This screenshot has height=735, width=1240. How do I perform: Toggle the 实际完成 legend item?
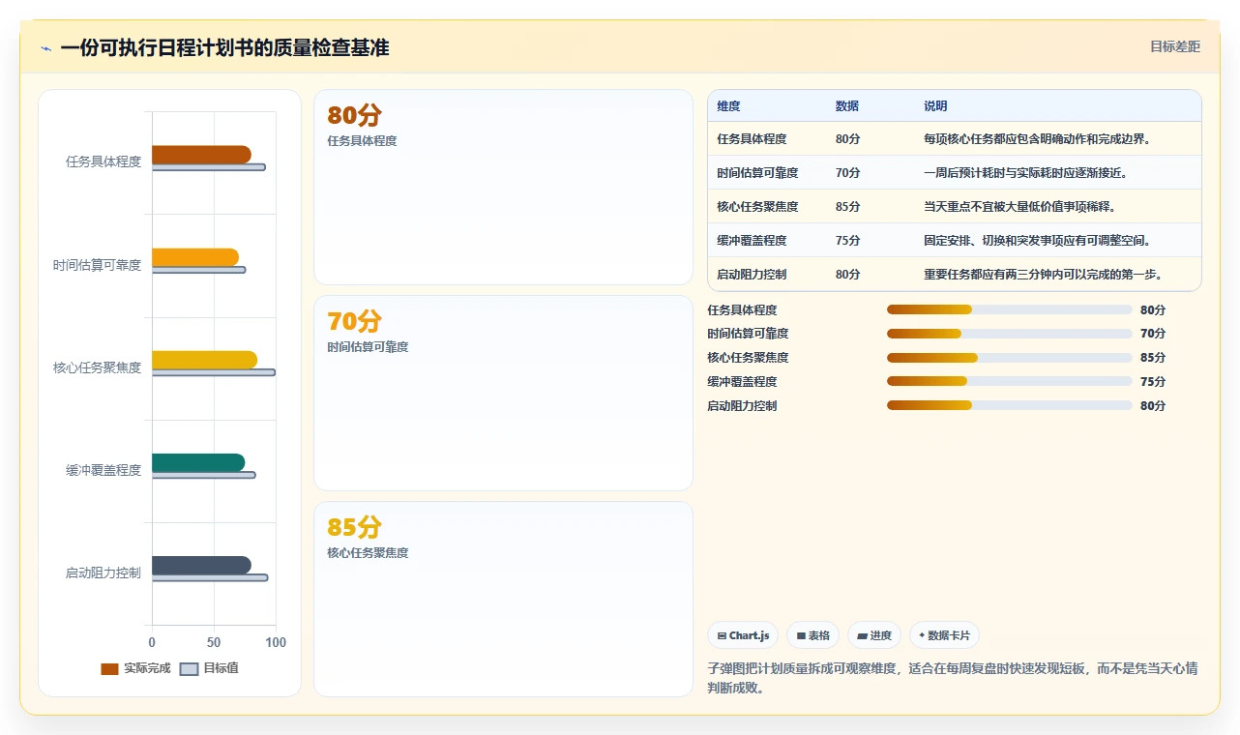(x=135, y=668)
